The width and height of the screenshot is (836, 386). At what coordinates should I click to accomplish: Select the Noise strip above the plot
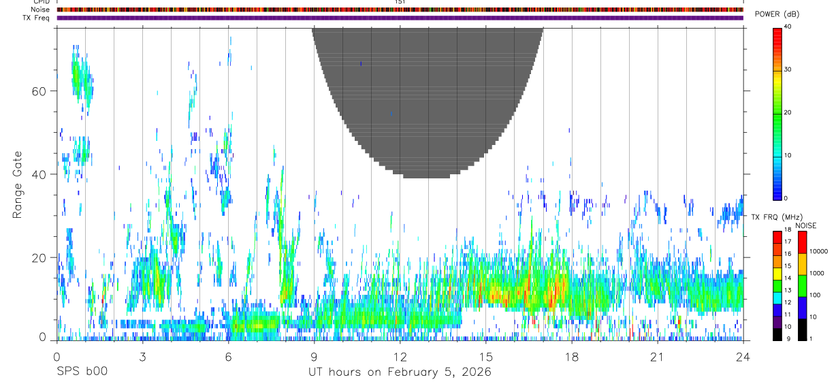pyautogui.click(x=400, y=10)
